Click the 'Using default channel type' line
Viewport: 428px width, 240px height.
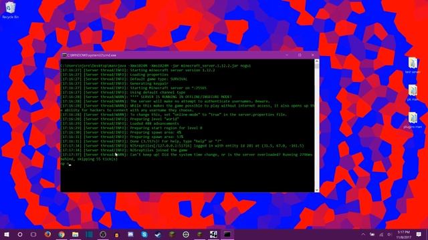pos(123,93)
